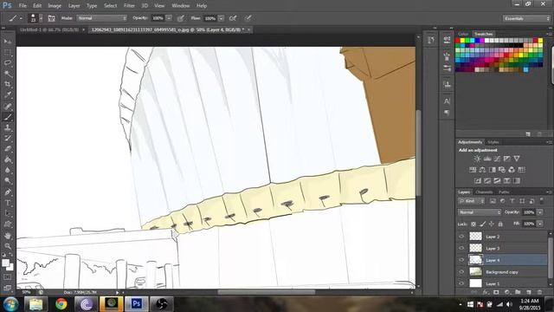Open the brush Mode dropdown
The height and width of the screenshot is (312, 554).
pyautogui.click(x=102, y=18)
